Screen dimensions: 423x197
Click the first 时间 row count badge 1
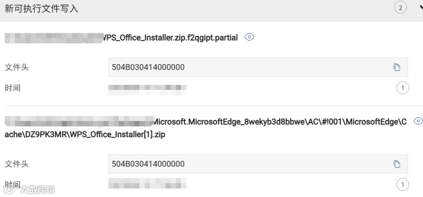(x=403, y=88)
